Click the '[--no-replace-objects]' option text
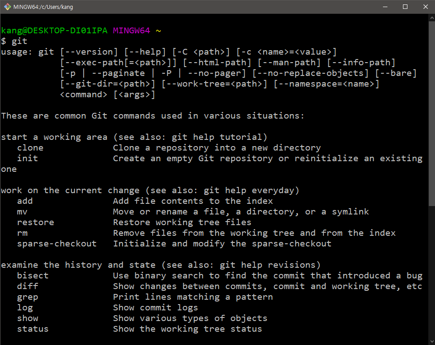This screenshot has width=435, height=345. click(310, 73)
